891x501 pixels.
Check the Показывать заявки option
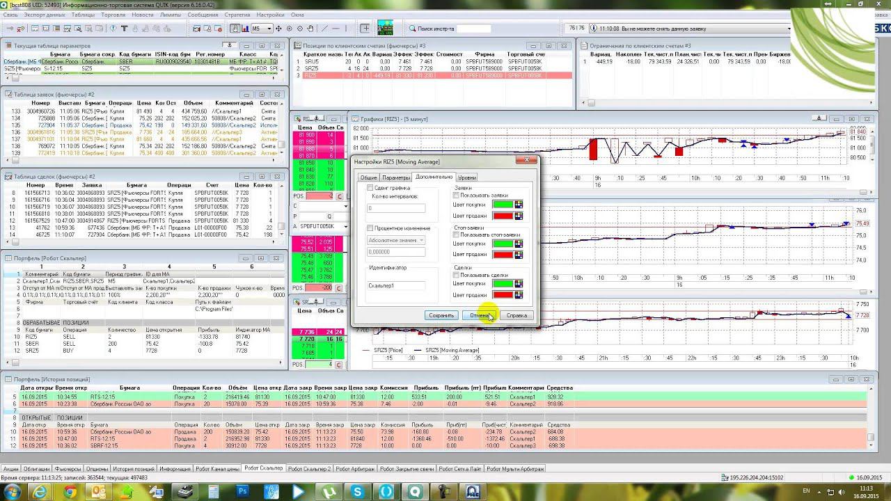[457, 196]
